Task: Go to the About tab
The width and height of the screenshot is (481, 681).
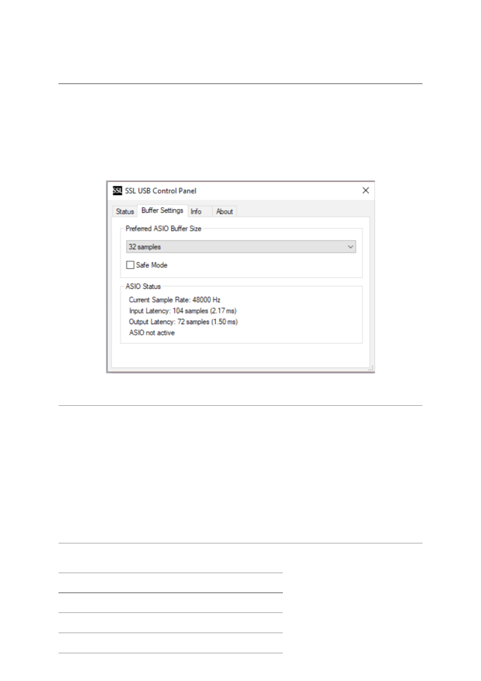Action: pyautogui.click(x=224, y=211)
